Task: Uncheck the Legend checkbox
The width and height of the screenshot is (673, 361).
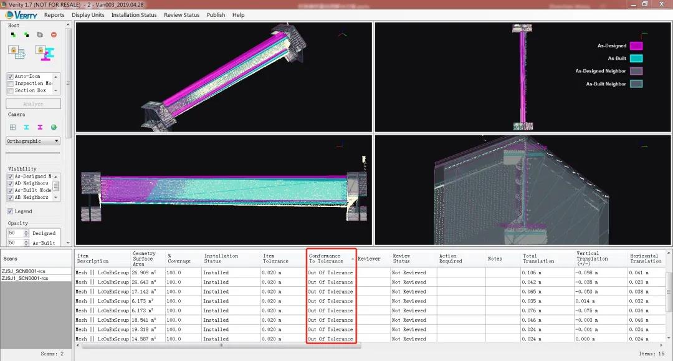Action: pyautogui.click(x=11, y=211)
